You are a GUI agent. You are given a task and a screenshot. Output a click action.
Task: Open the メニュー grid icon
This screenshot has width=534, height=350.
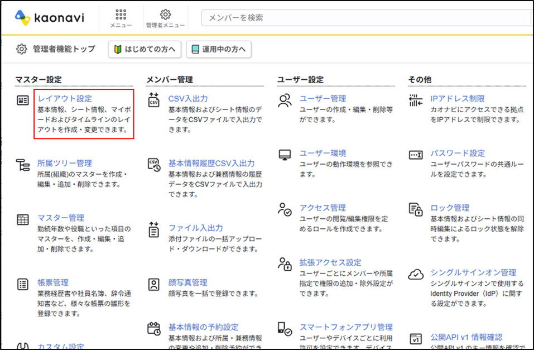click(121, 15)
